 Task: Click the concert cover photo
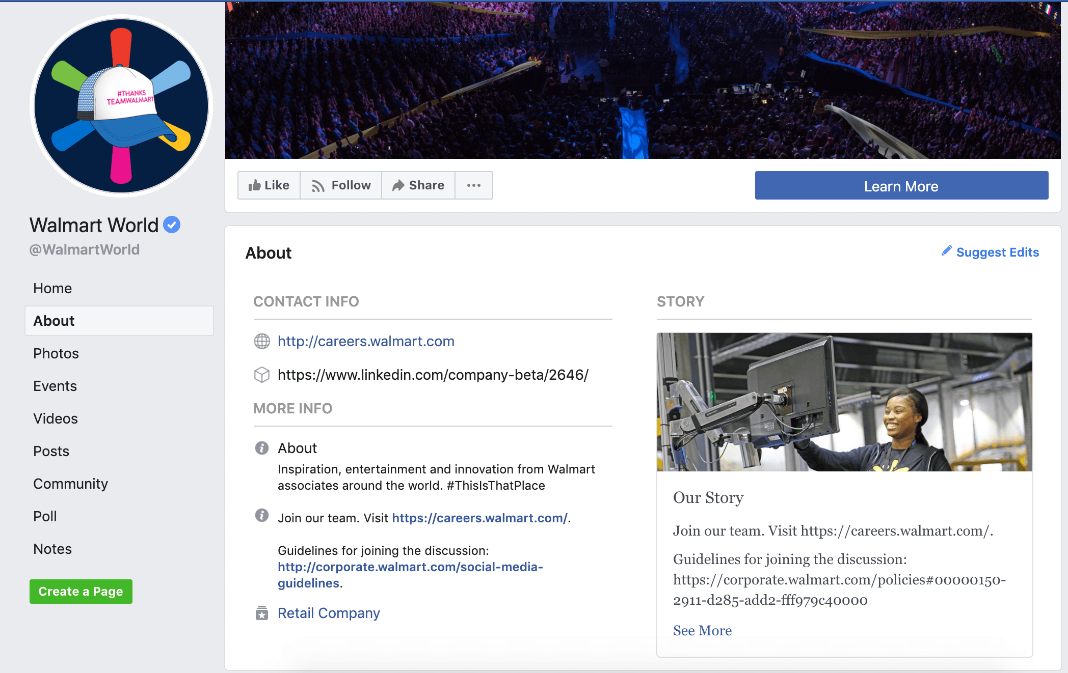642,76
